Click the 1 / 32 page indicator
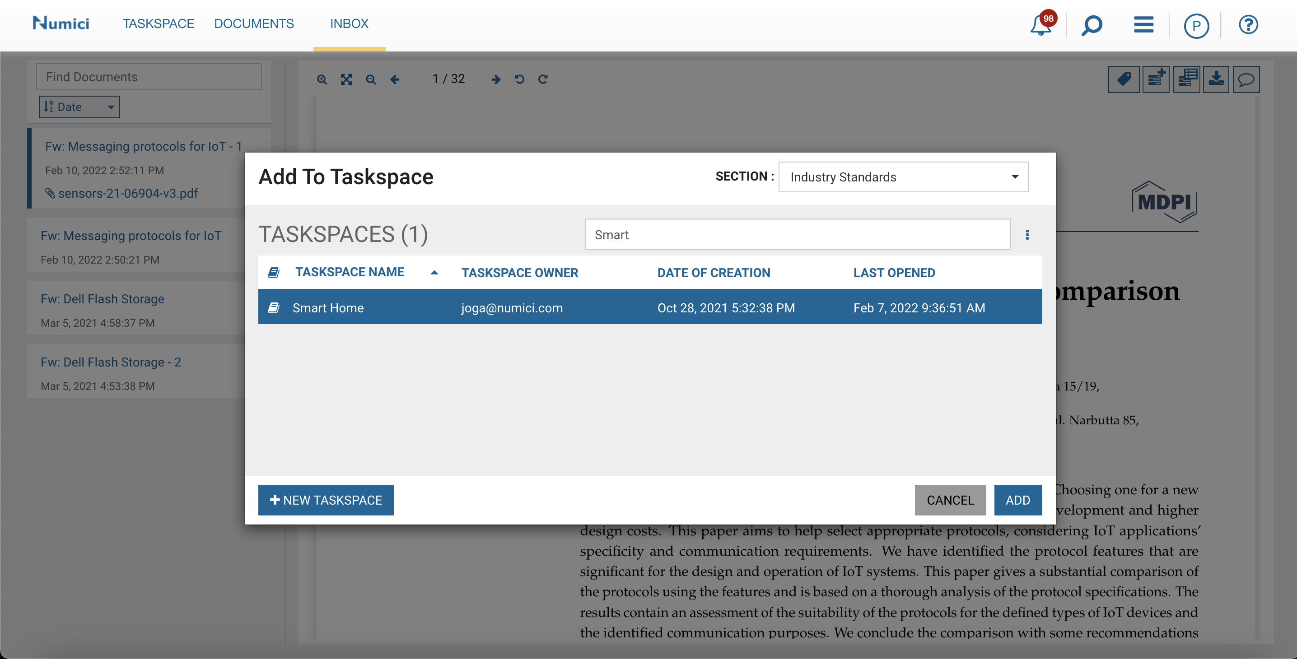The width and height of the screenshot is (1297, 659). click(x=448, y=79)
